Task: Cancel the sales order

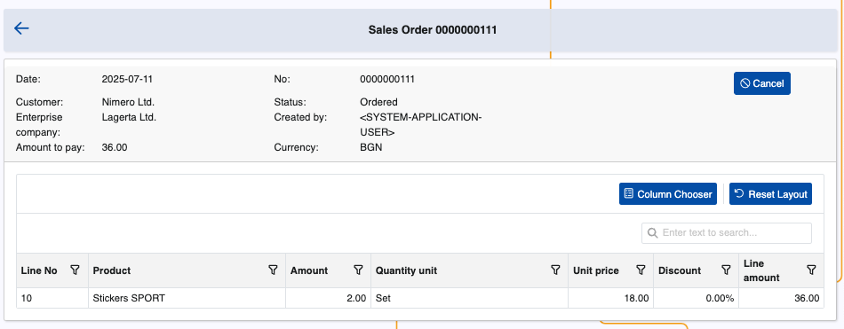Action: tap(761, 83)
